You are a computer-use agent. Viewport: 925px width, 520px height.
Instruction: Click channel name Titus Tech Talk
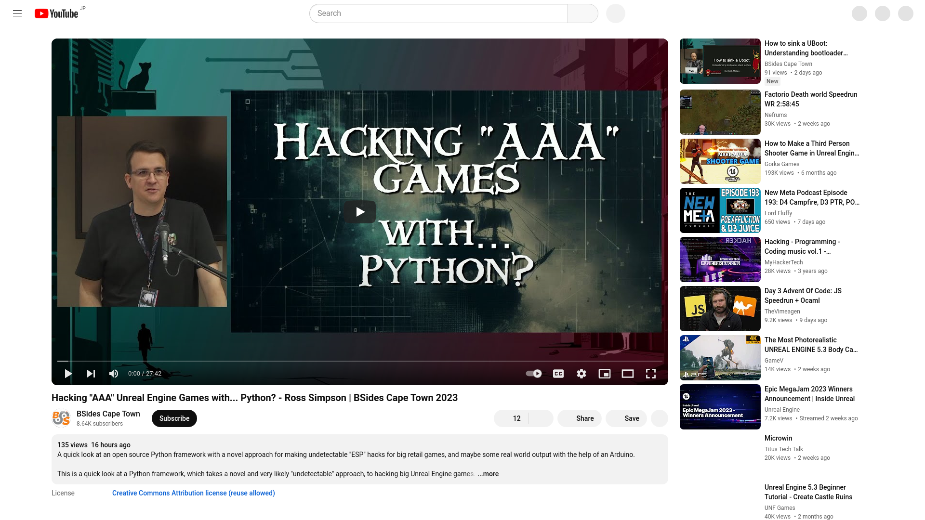click(x=784, y=449)
